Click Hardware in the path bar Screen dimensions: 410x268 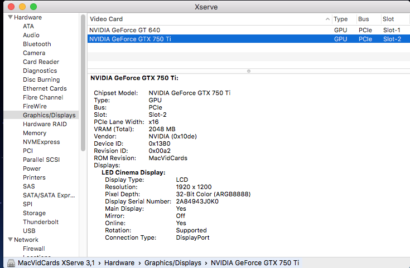point(119,263)
